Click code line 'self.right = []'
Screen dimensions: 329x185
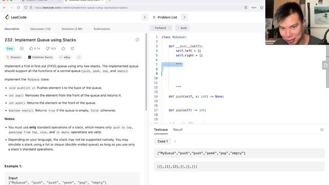pyautogui.click(x=189, y=55)
